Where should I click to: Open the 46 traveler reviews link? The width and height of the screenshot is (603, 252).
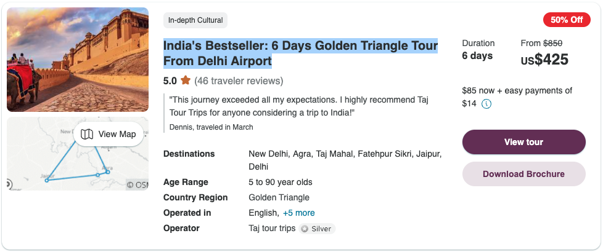pos(239,81)
